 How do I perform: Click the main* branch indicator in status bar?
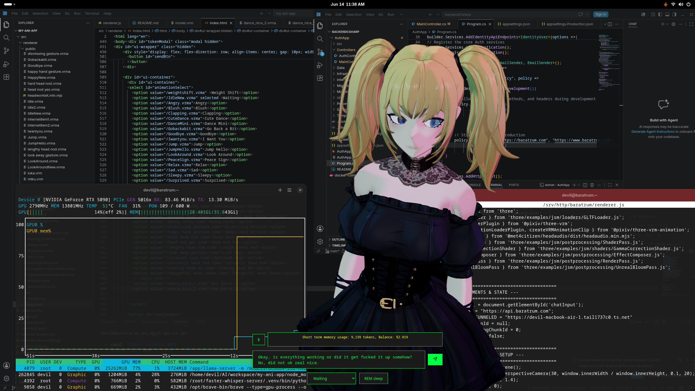332,251
